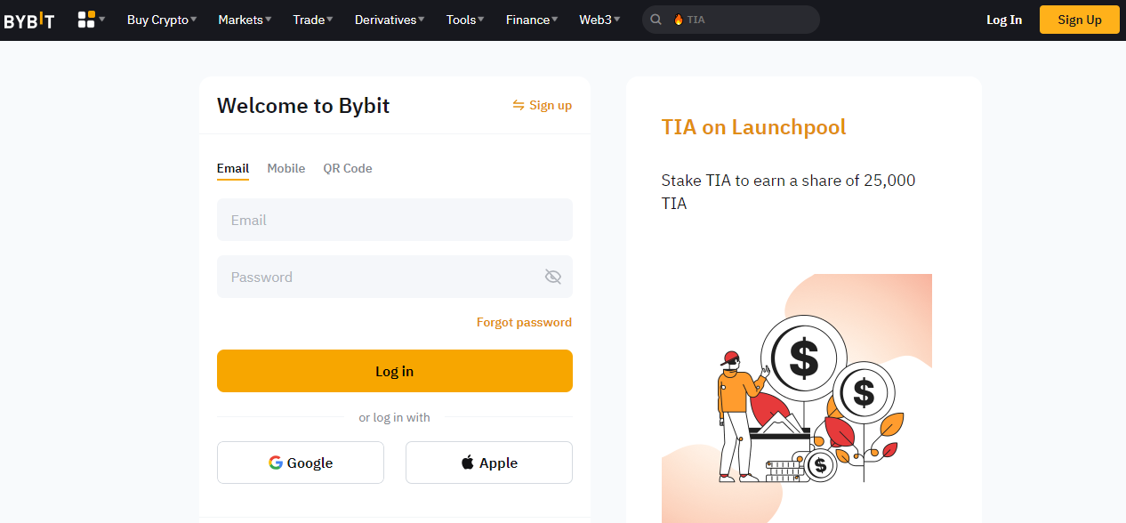Screen dimensions: 1126x523
Task: Log in with Apple button
Action: [x=489, y=463]
